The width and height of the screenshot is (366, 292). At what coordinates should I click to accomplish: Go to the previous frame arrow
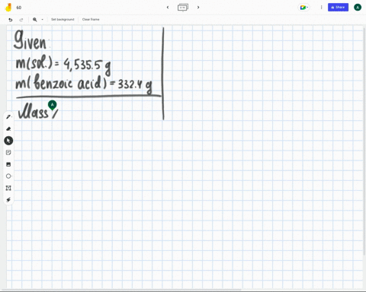point(168,8)
